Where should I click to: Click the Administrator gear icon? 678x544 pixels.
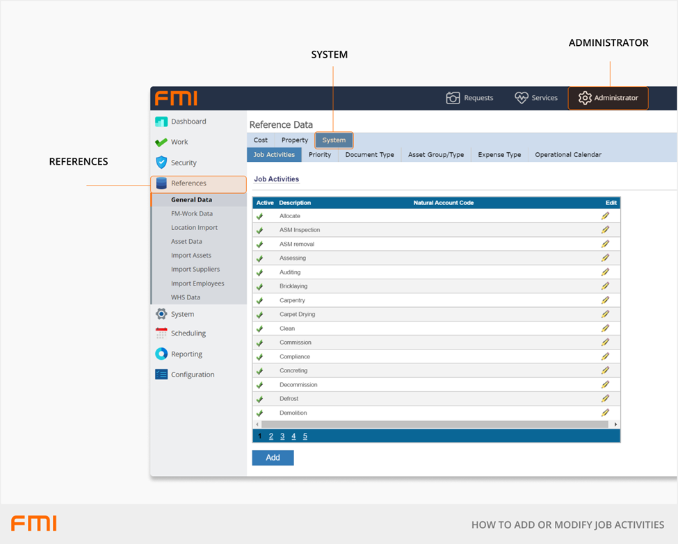[585, 98]
